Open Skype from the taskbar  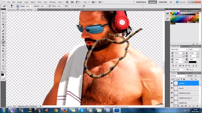[82, 110]
